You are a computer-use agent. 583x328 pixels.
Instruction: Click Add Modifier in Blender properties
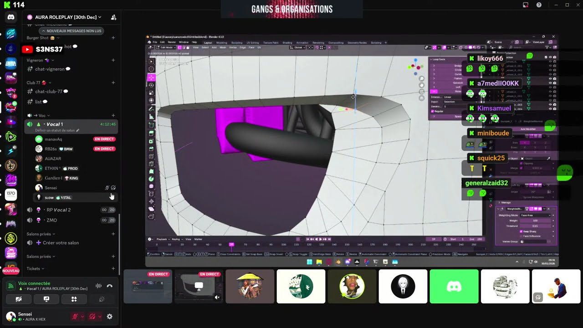[x=528, y=129]
